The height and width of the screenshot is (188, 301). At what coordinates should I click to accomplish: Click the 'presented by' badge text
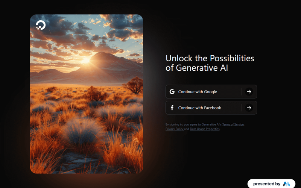[x=267, y=184]
